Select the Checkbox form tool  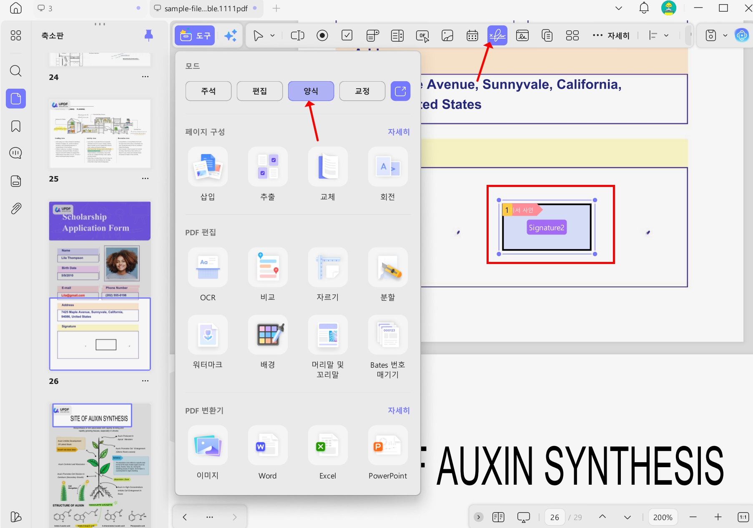347,35
